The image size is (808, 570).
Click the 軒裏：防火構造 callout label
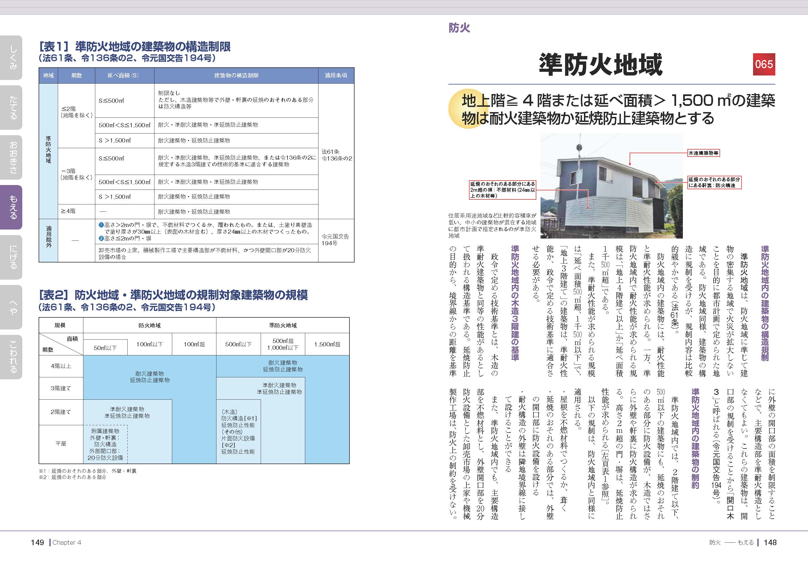coord(714,182)
